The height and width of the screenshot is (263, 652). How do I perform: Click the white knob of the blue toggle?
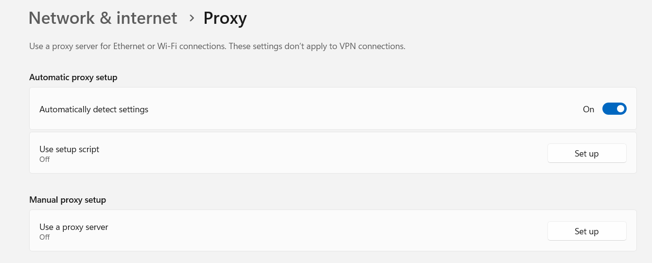pyautogui.click(x=620, y=109)
